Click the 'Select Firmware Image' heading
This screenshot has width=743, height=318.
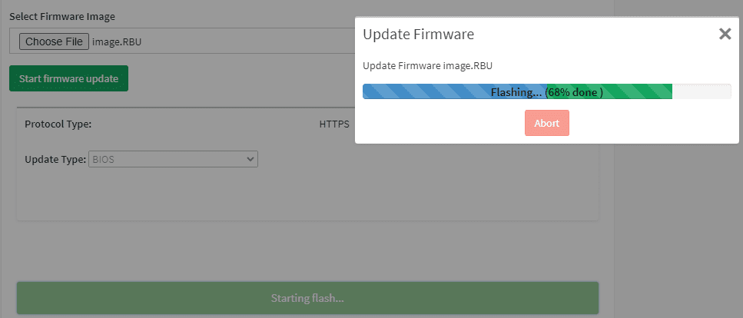tap(62, 17)
